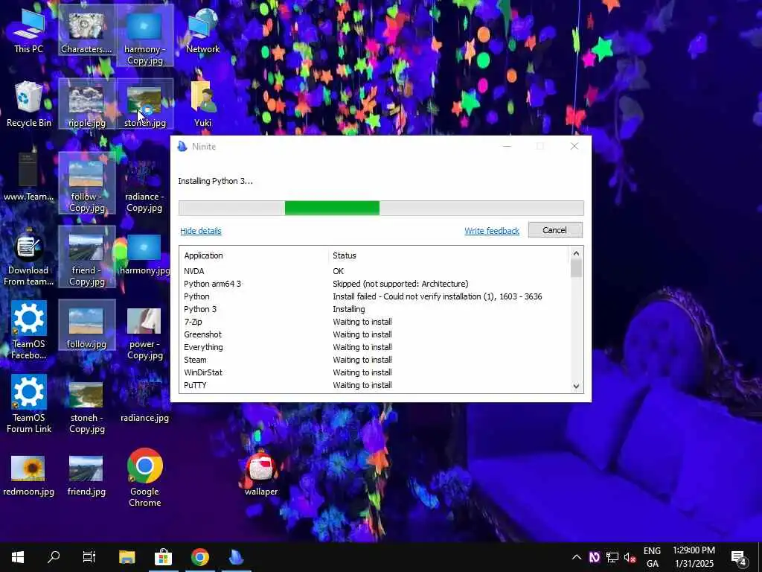Image resolution: width=762 pixels, height=572 pixels.
Task: Select the WinDirStat row
Action: click(374, 372)
